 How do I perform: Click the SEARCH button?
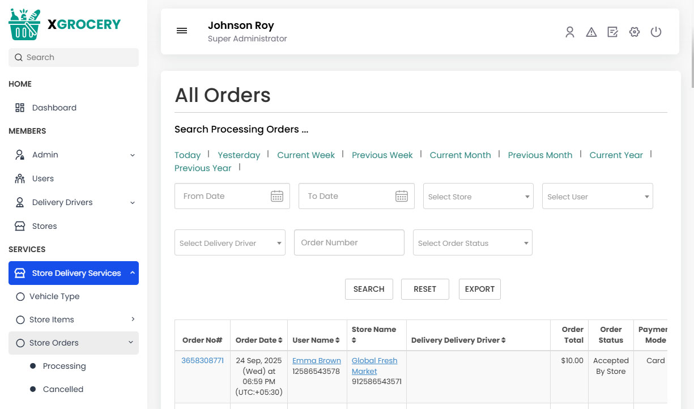(x=369, y=289)
